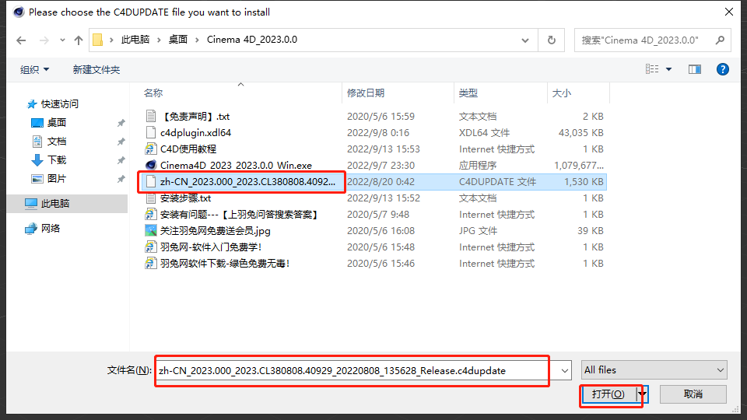The image size is (747, 420).
Task: Expand the address bar history dropdown
Action: [525, 40]
